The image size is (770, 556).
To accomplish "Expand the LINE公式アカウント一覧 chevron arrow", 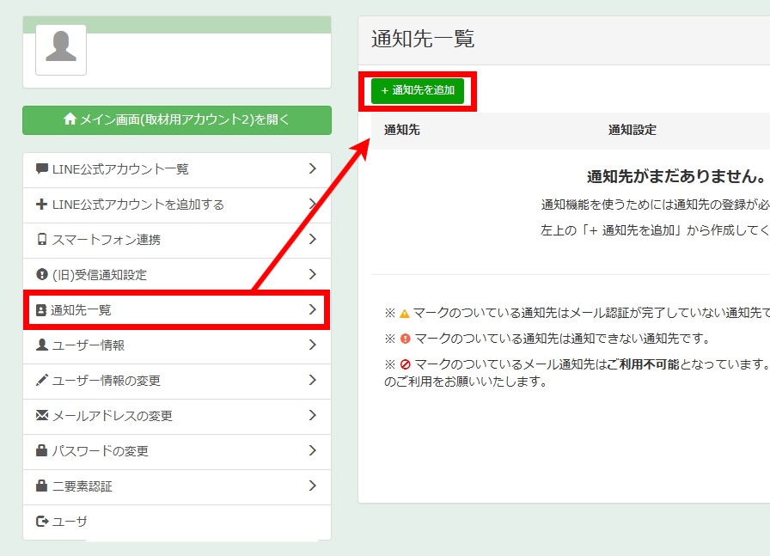I will [313, 169].
